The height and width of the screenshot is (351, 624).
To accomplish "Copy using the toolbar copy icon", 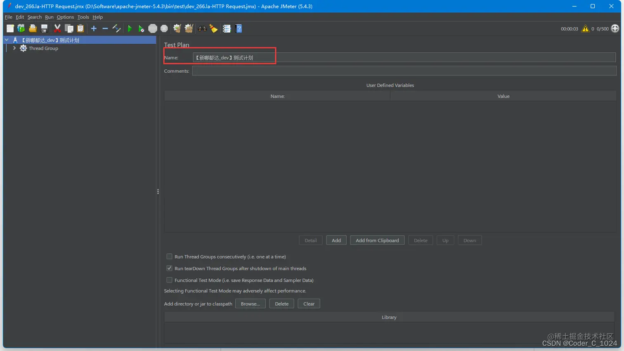I will [x=69, y=28].
